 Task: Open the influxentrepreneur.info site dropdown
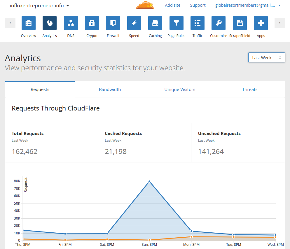[x=39, y=6]
